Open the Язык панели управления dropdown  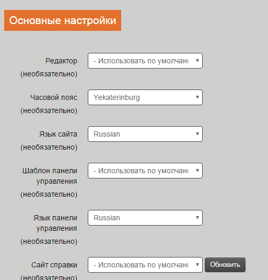[145, 218]
